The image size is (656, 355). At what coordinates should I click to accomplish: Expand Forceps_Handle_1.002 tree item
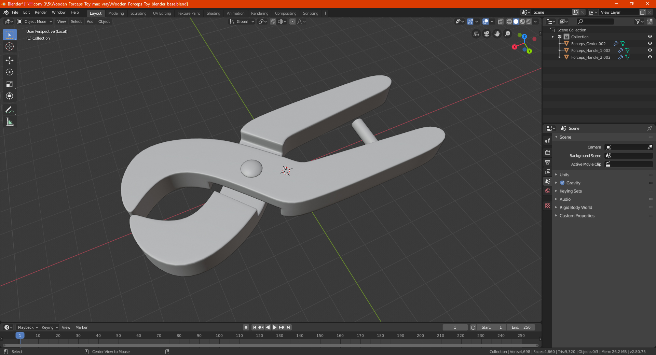click(x=560, y=50)
